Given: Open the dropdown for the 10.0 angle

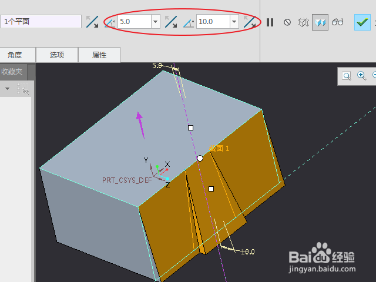Looking at the screenshot, I should pyautogui.click(x=234, y=22).
